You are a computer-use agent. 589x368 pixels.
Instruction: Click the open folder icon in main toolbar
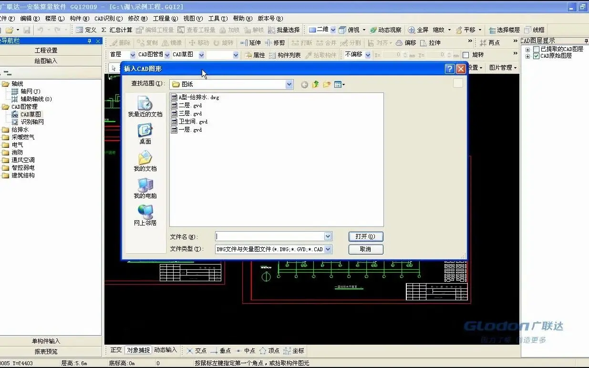(10, 30)
